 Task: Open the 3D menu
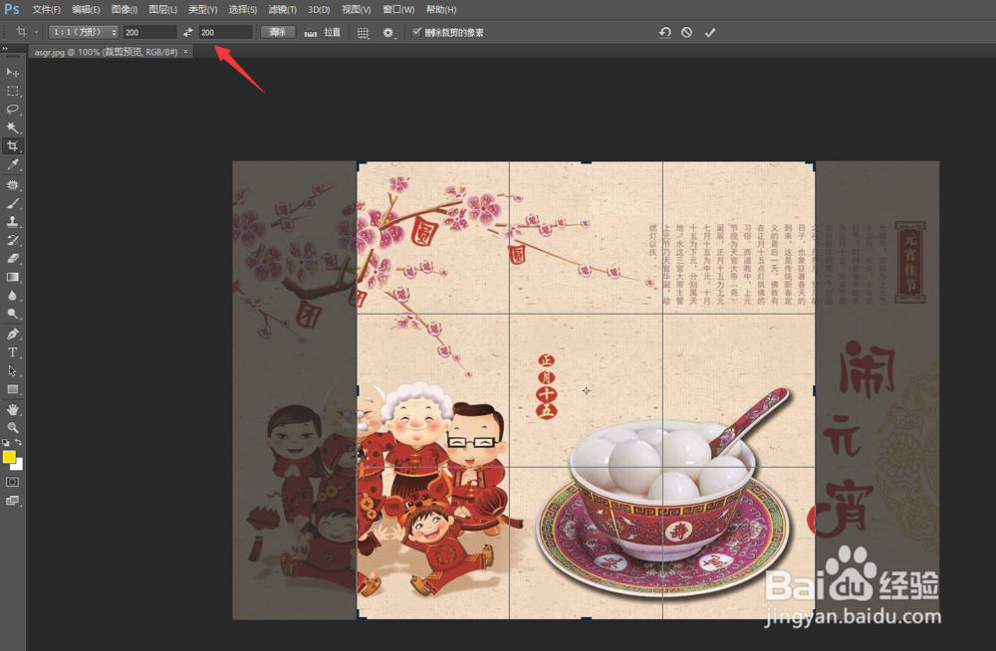click(319, 10)
